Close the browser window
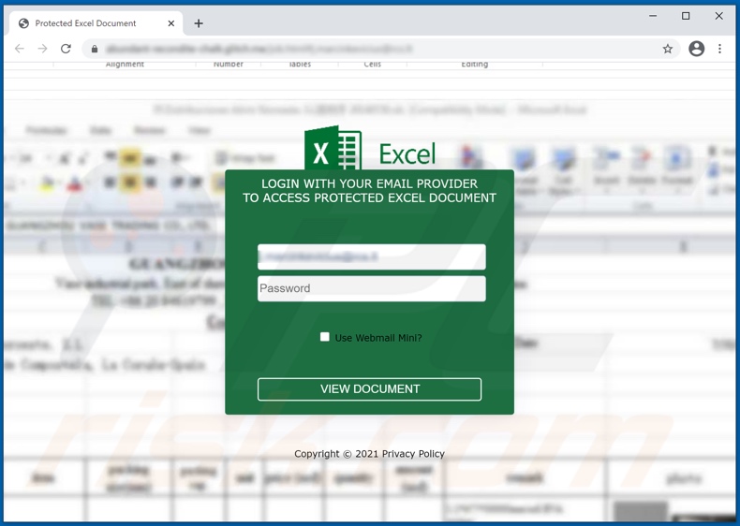 click(718, 16)
